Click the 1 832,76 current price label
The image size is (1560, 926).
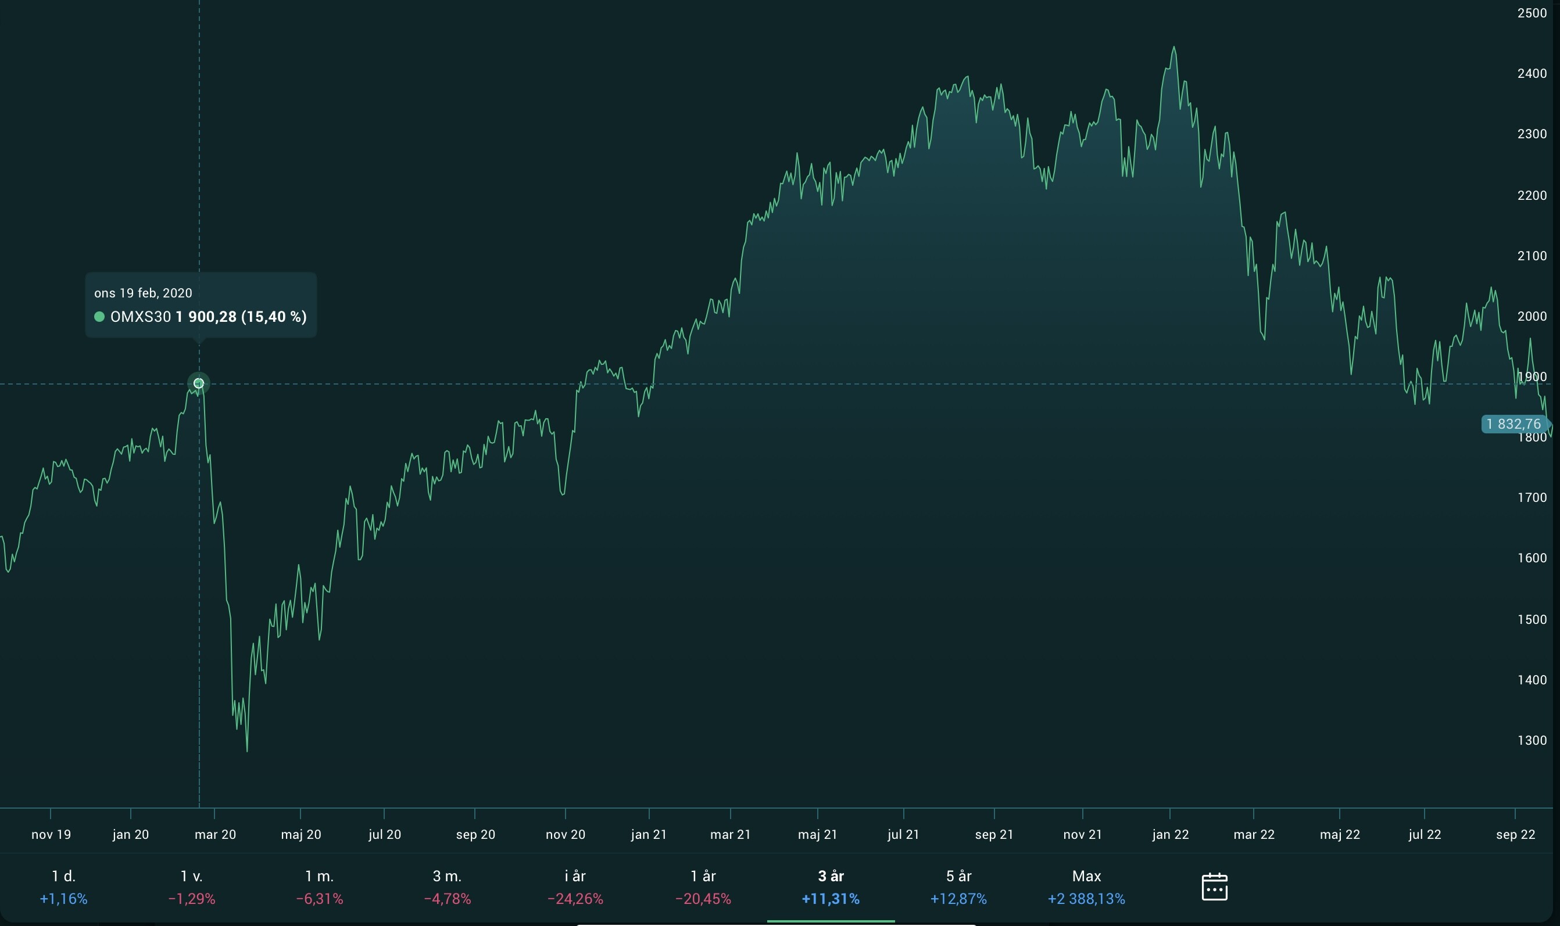[x=1513, y=424]
